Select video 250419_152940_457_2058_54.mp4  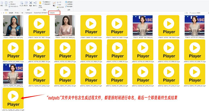tap(169, 75)
